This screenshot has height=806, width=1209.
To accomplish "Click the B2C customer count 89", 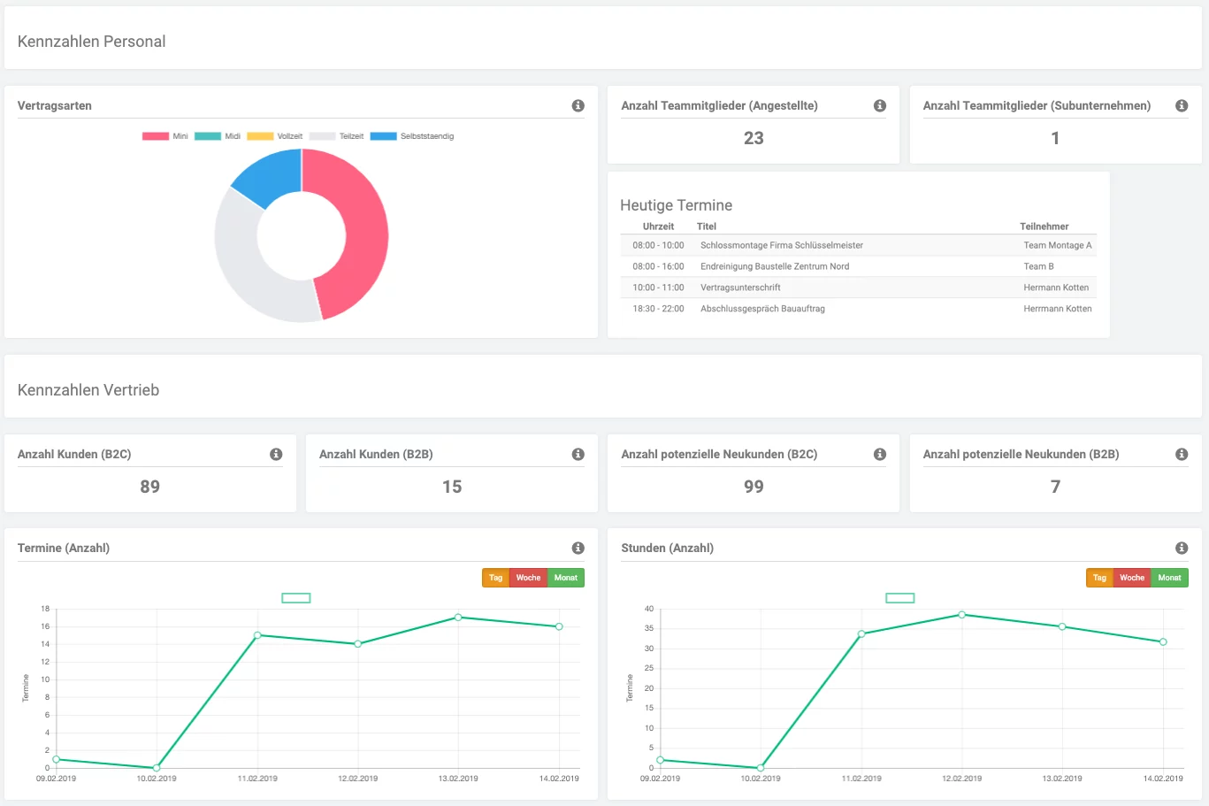I will coord(150,487).
